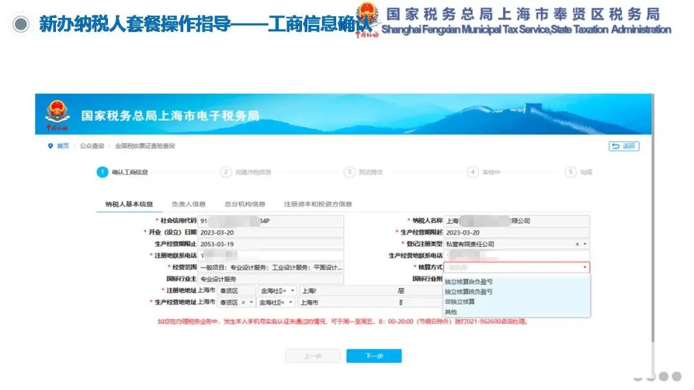Expand the 注册地地址 金海社区 dropdown
Screen dimensions: 694x390
(x=292, y=291)
